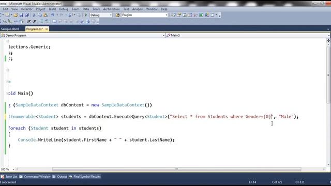The height and width of the screenshot is (186, 331).
Task: Open the Architecture menu
Action: point(112,9)
